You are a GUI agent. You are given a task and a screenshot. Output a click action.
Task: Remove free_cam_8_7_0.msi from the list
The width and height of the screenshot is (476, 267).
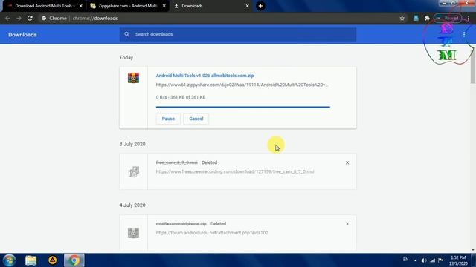tap(347, 162)
